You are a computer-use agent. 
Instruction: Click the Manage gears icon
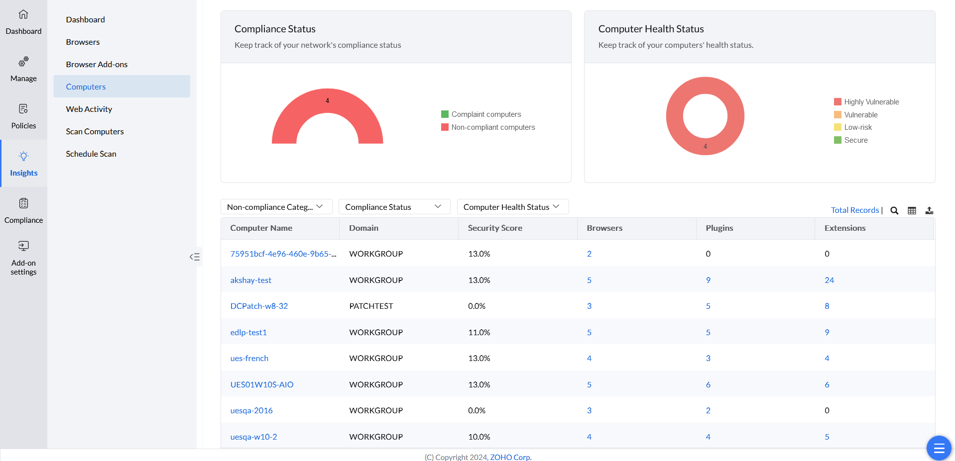coord(23,62)
